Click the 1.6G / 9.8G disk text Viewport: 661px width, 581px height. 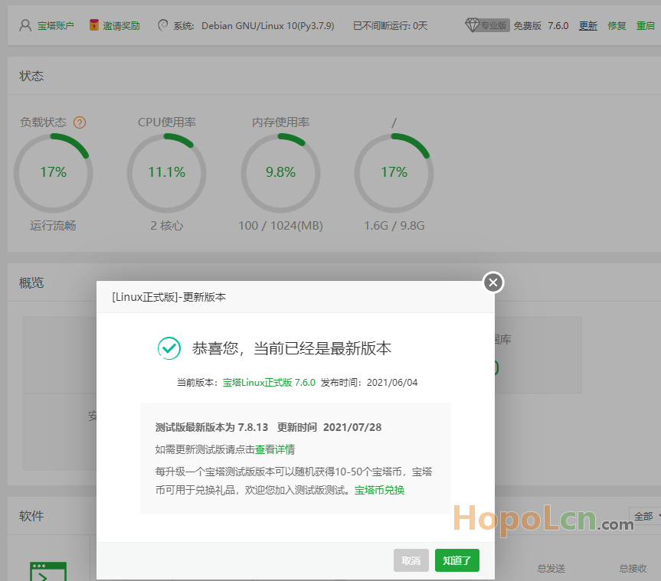tap(394, 225)
